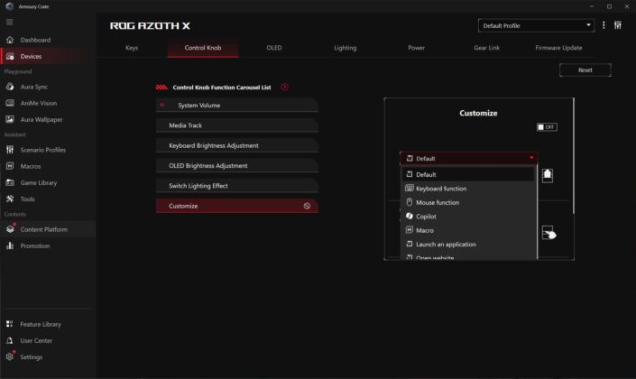Click the Scenario Profiles icon
This screenshot has height=379, width=636.
[x=10, y=150]
